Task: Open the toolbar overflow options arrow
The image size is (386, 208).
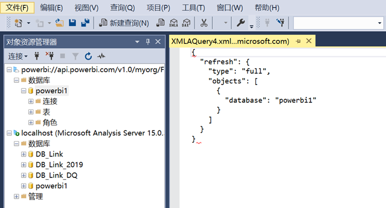Action: (251, 26)
